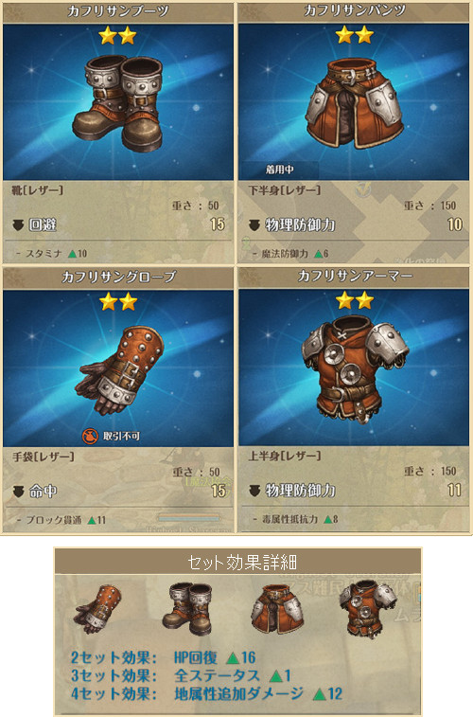Click shield icon beside 回避 stat

point(18,224)
